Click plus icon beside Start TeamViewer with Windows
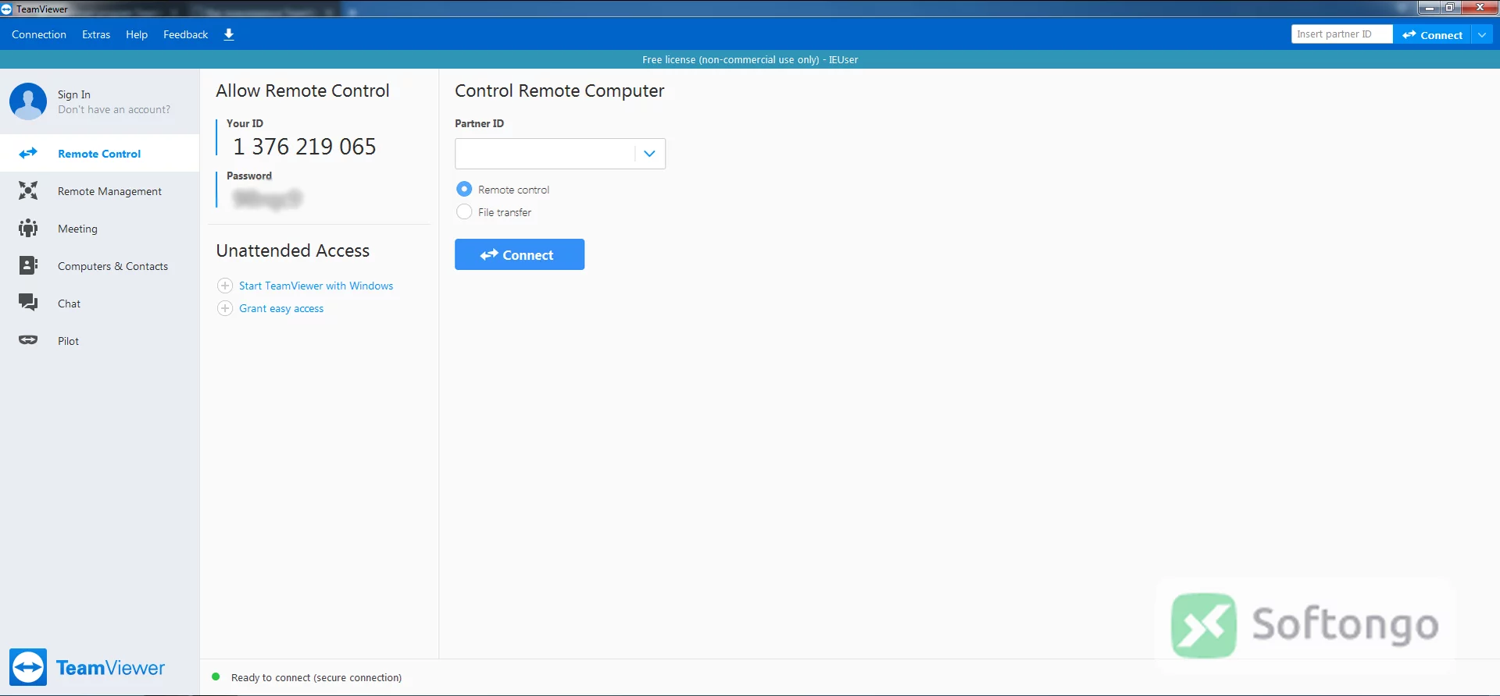Viewport: 1500px width, 696px height. 225,286
